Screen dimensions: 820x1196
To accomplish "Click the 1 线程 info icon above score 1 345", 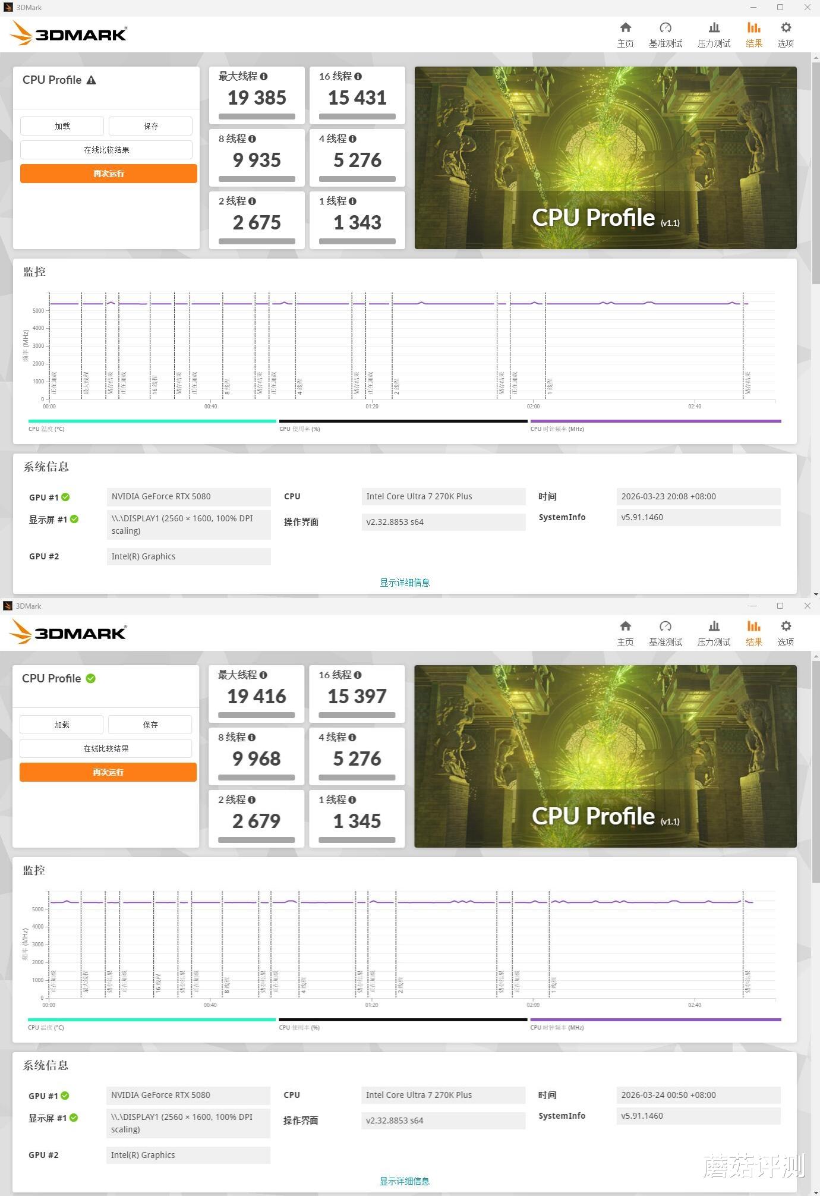I will point(352,800).
